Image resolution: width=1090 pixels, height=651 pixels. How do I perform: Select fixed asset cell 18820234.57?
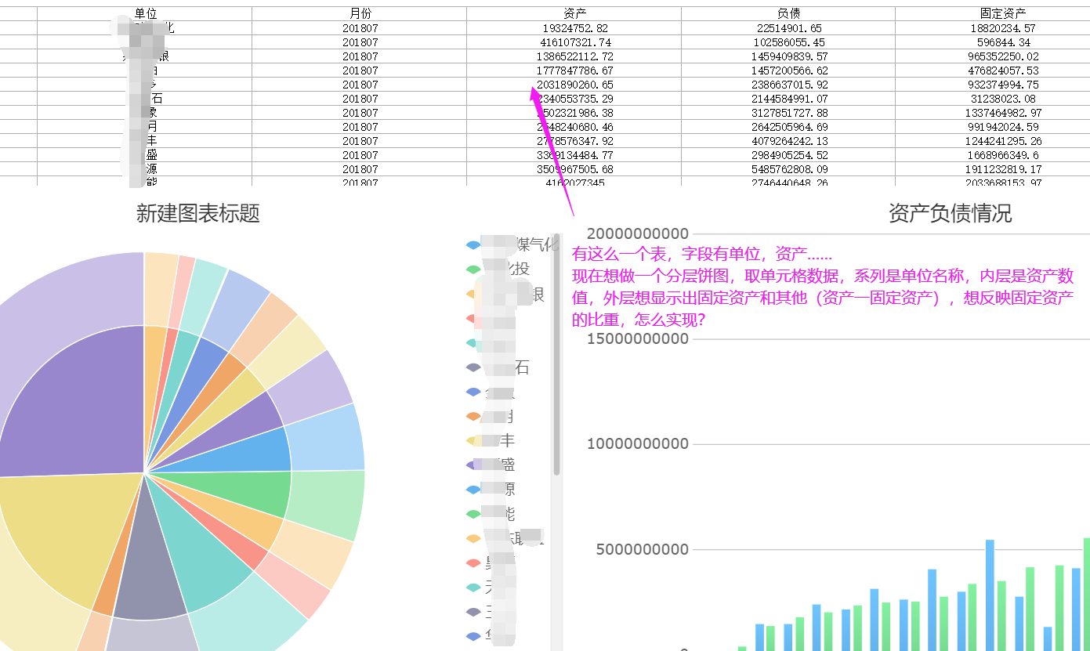click(993, 28)
